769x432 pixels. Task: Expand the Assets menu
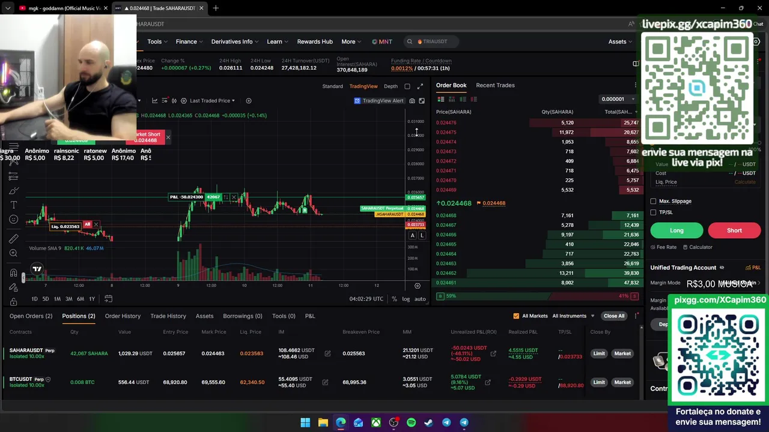pyautogui.click(x=621, y=41)
